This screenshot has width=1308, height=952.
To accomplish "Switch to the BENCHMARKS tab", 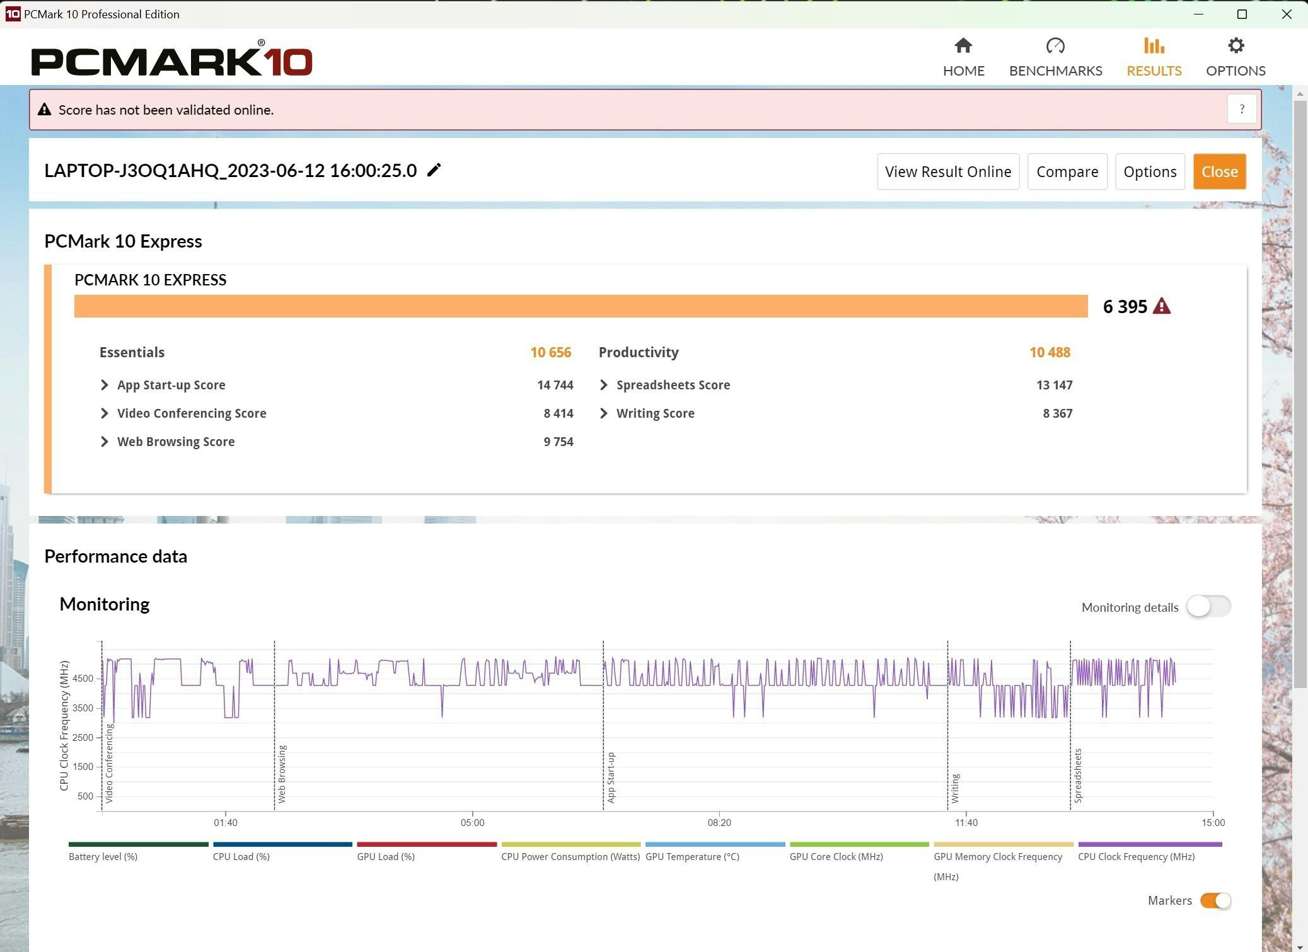I will pos(1055,57).
